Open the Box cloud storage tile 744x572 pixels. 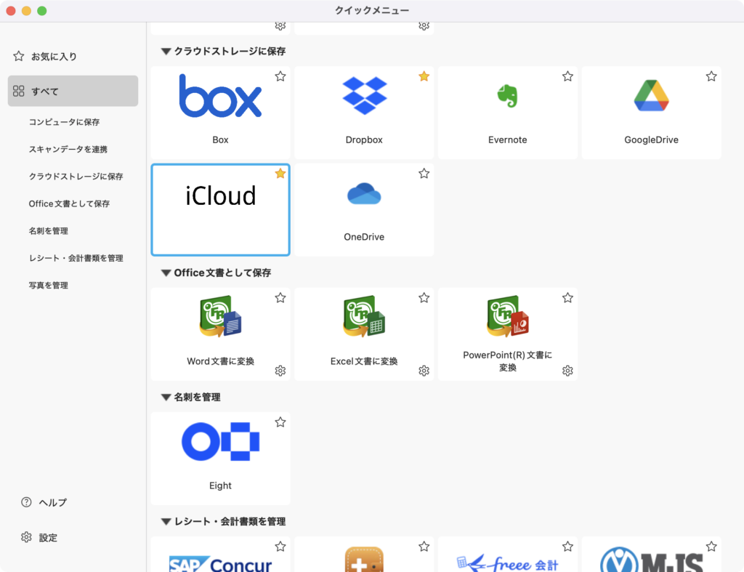click(x=220, y=113)
